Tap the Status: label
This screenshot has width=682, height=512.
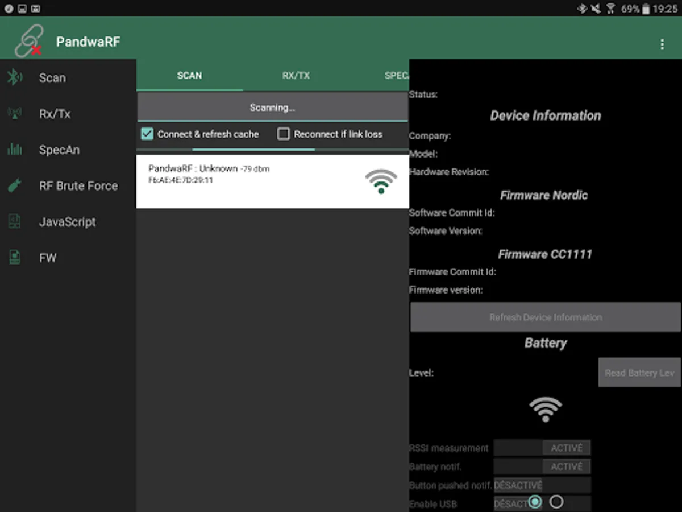click(x=423, y=94)
